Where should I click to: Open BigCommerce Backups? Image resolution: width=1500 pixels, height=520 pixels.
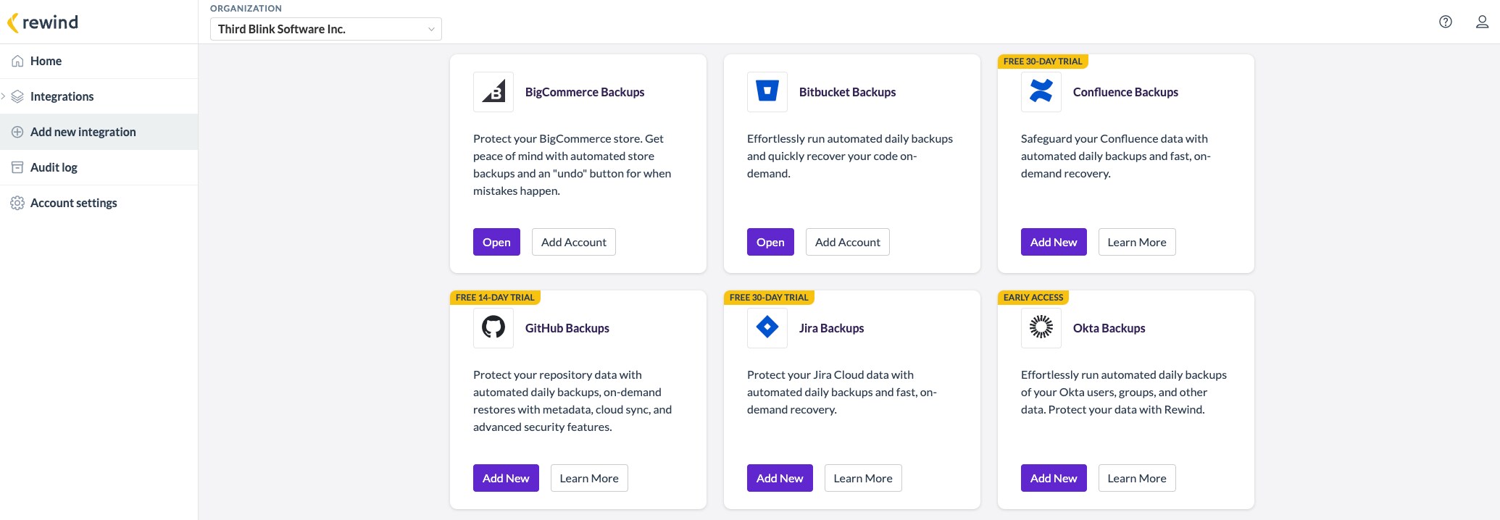[496, 242]
